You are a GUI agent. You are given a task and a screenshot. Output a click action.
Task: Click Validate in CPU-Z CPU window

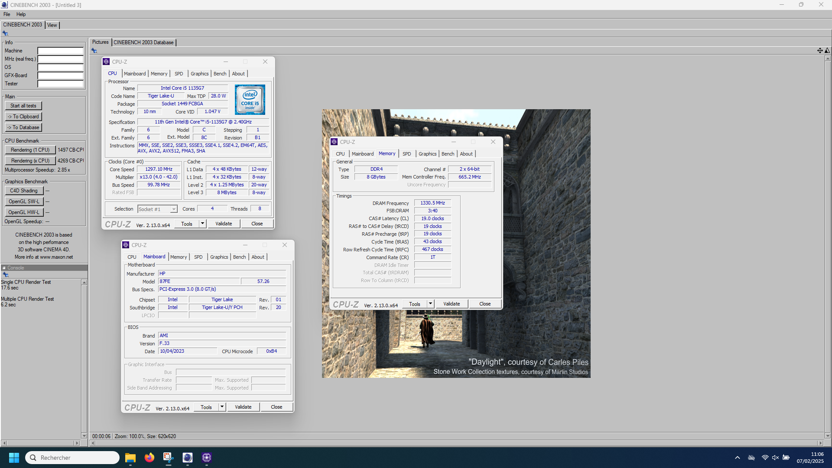coord(224,224)
